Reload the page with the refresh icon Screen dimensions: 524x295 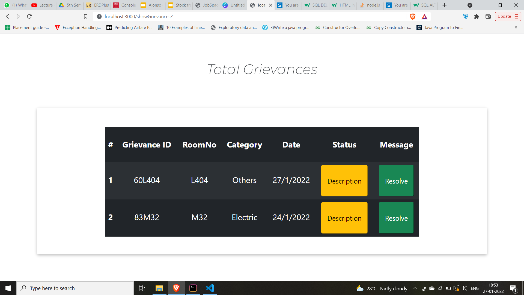(x=29, y=16)
